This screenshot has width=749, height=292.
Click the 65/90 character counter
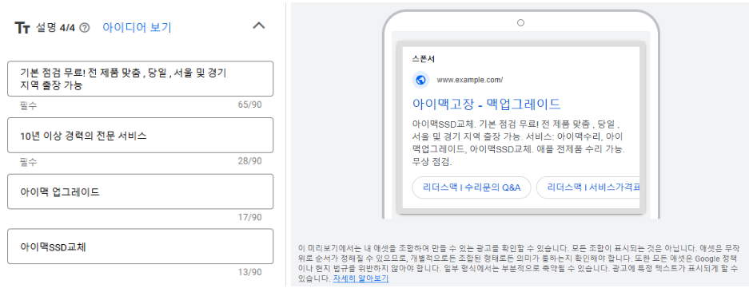tap(250, 105)
